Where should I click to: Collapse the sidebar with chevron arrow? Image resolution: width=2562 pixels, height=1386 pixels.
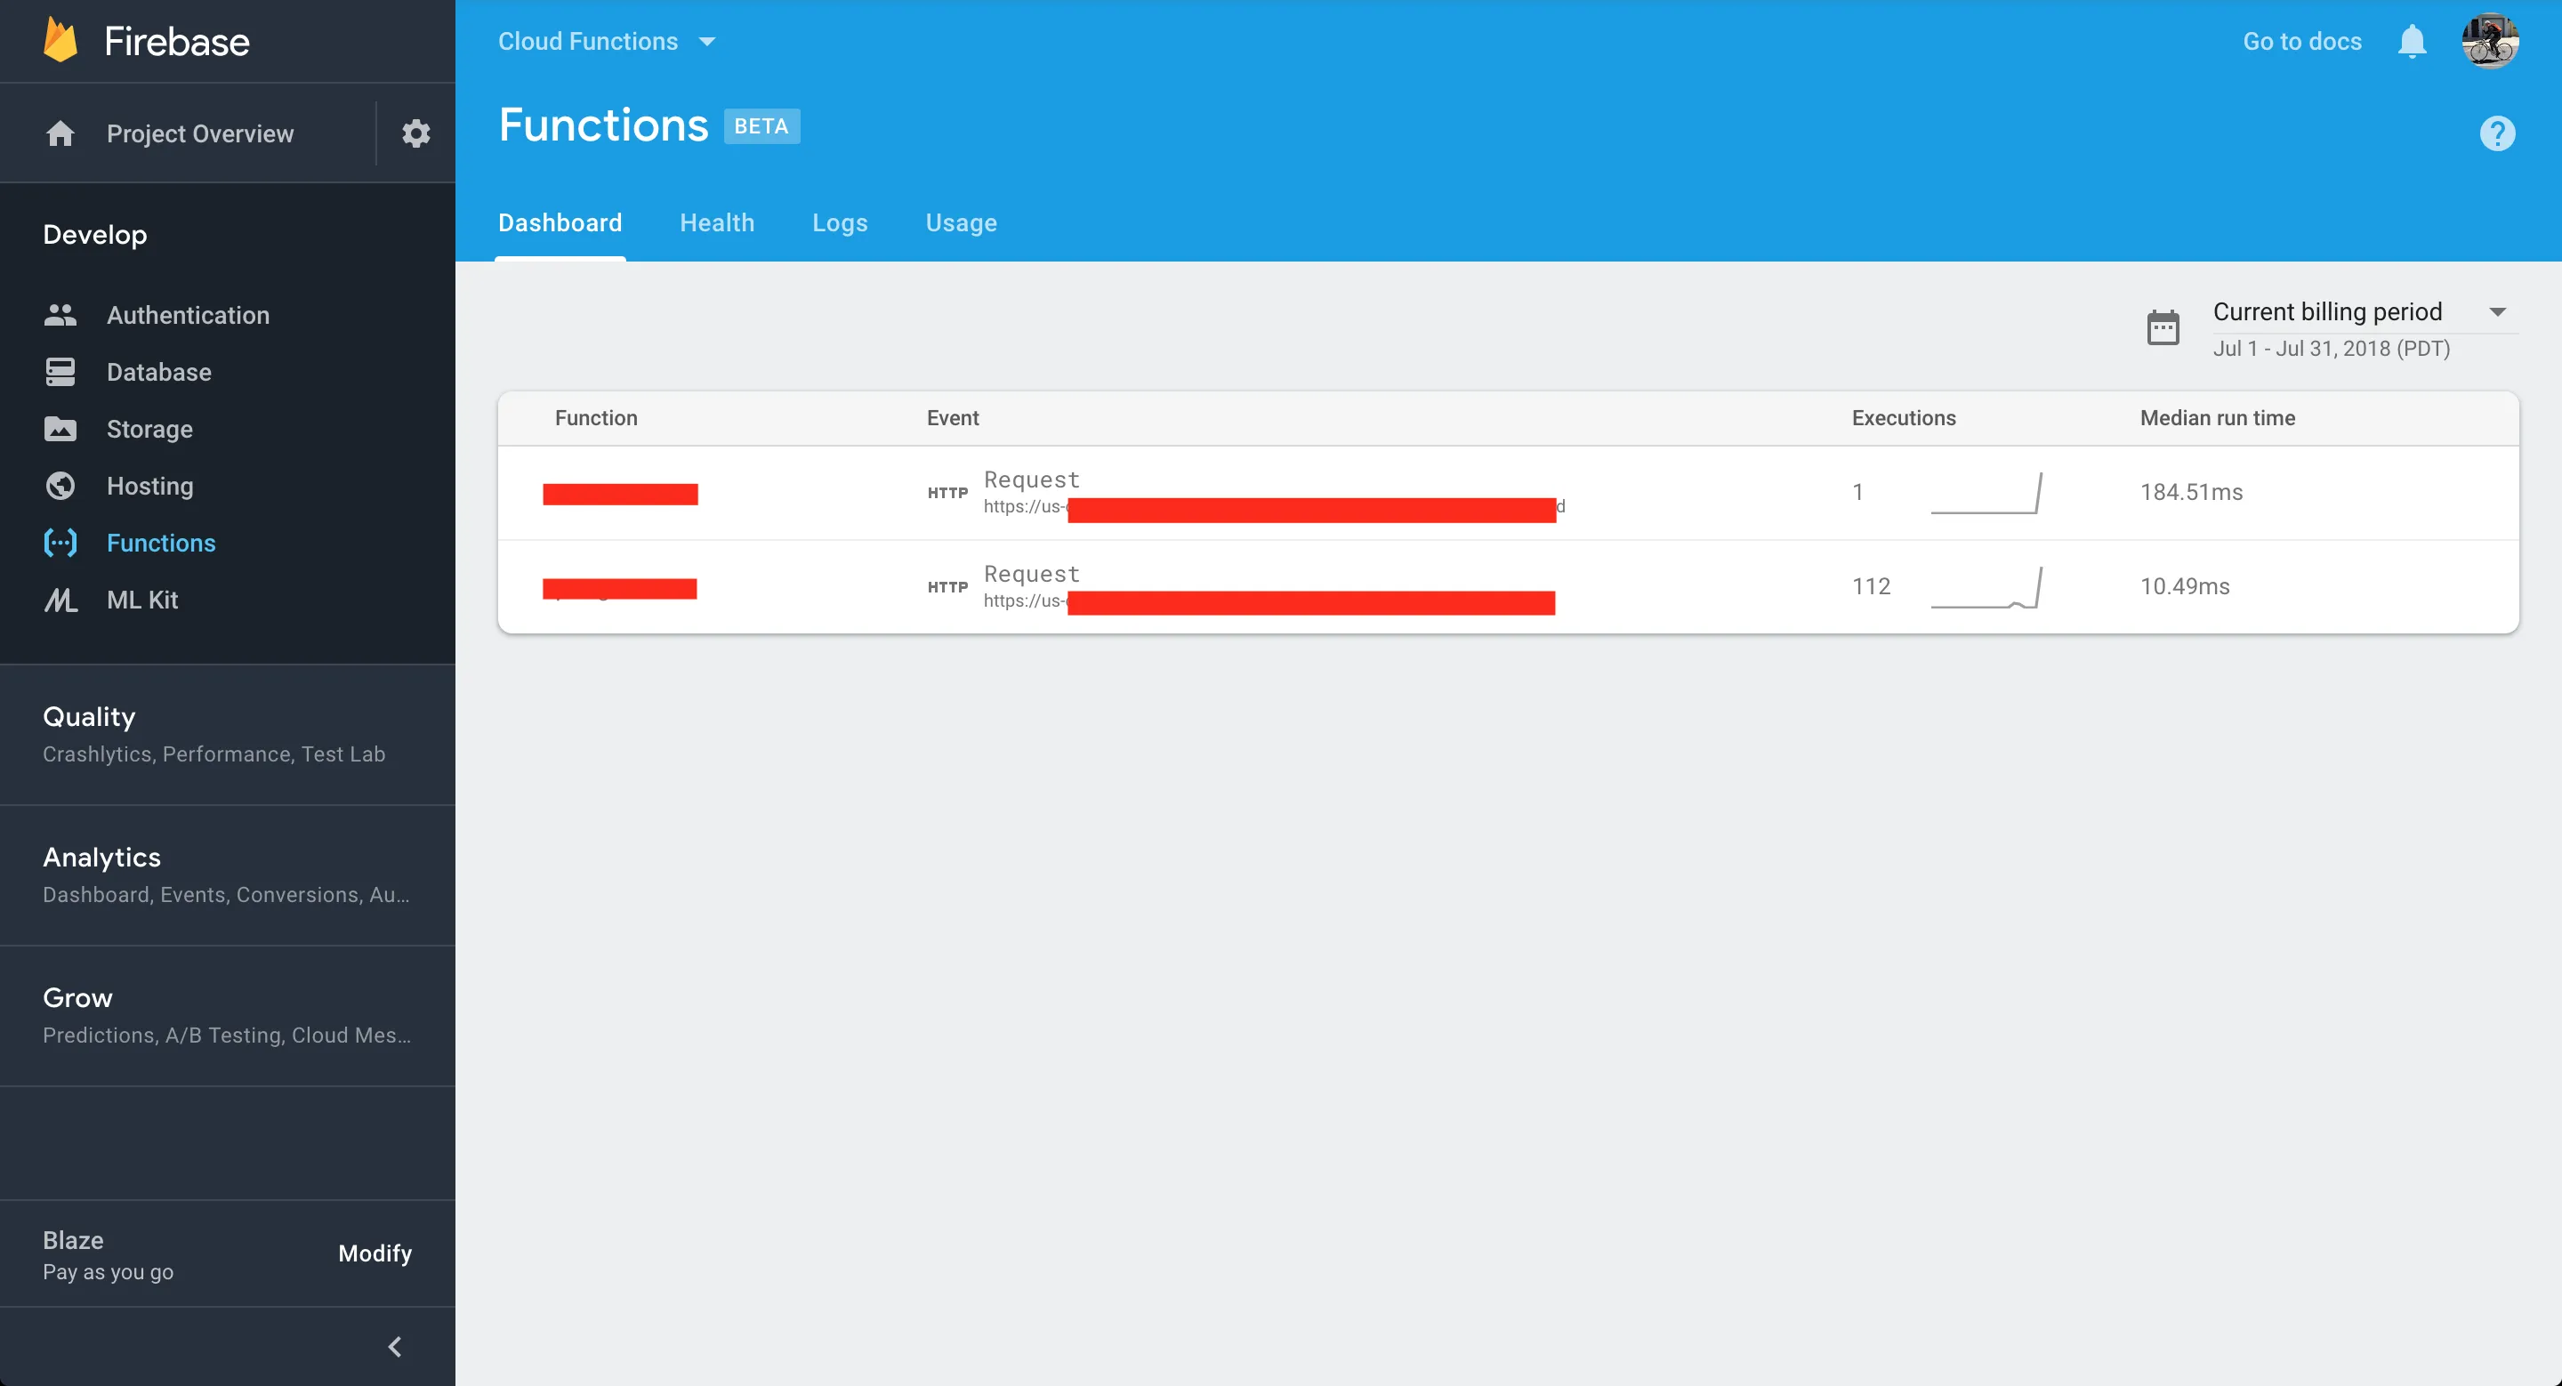[x=395, y=1346]
